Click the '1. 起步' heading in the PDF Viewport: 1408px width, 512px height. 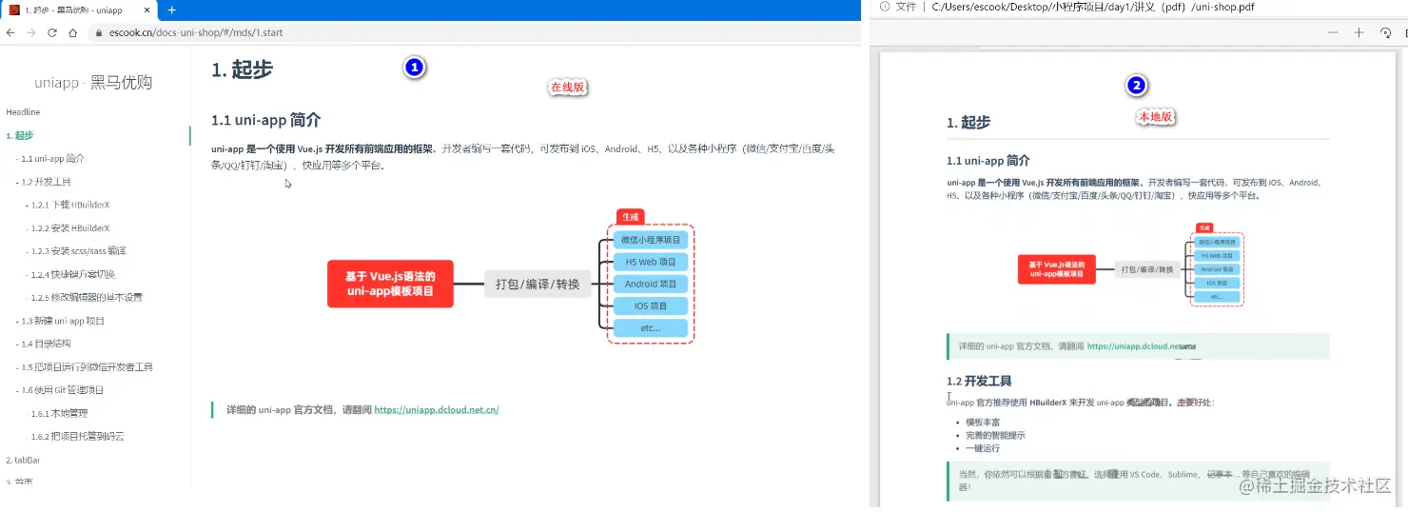968,123
